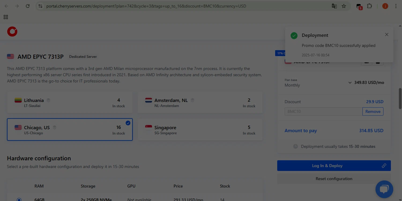Open the Chrome profile avatar

(385, 6)
